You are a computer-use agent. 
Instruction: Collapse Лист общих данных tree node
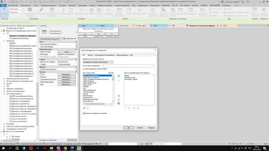pos(4,94)
